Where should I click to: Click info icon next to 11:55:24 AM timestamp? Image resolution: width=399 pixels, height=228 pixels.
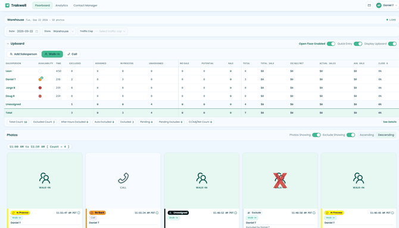(x=157, y=213)
